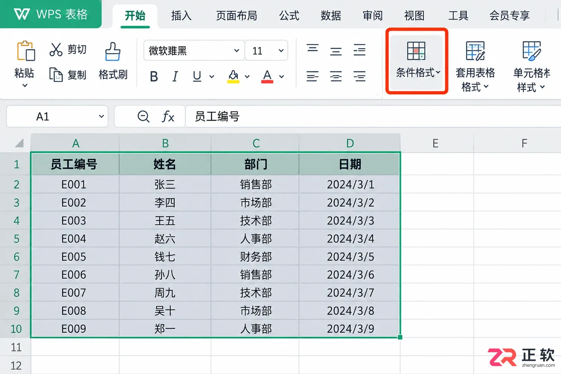Click the top vertical align icon
561x374 pixels.
(x=312, y=49)
